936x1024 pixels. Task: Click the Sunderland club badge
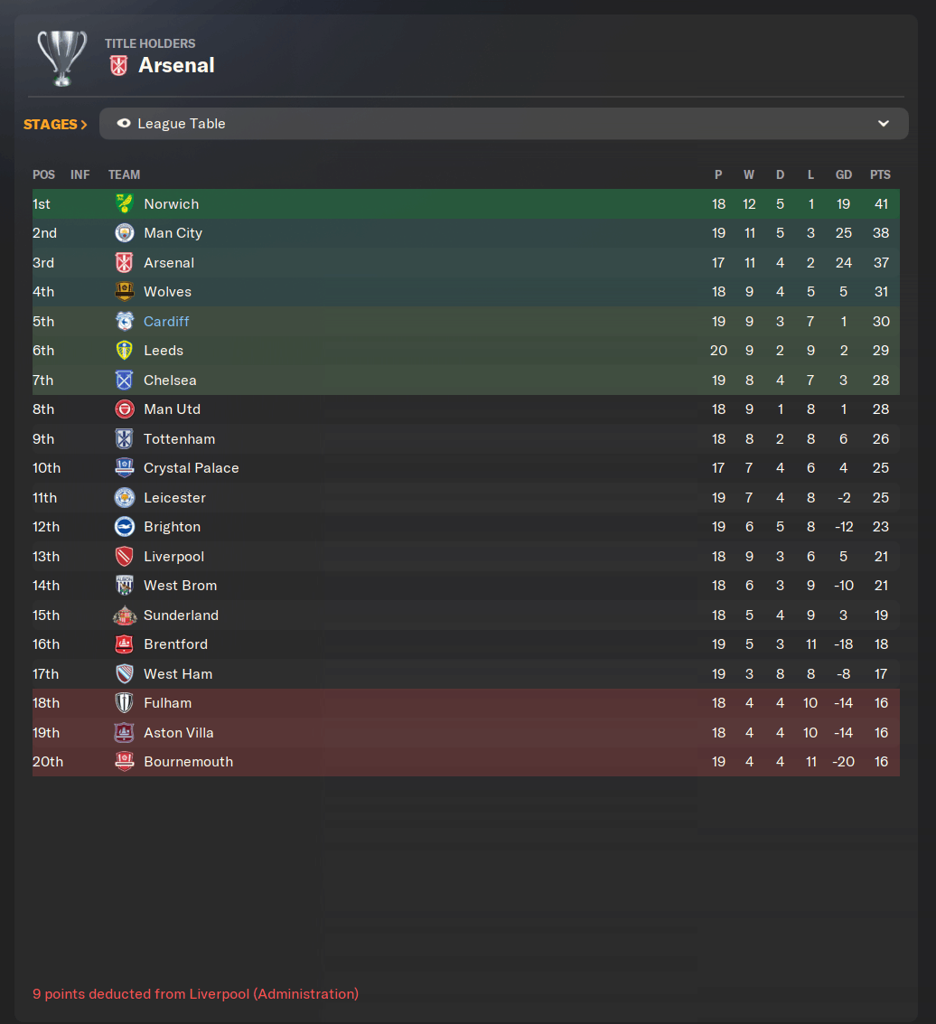click(x=125, y=615)
